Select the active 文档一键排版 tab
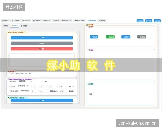The height and width of the screenshot is (130, 162). click(92, 21)
